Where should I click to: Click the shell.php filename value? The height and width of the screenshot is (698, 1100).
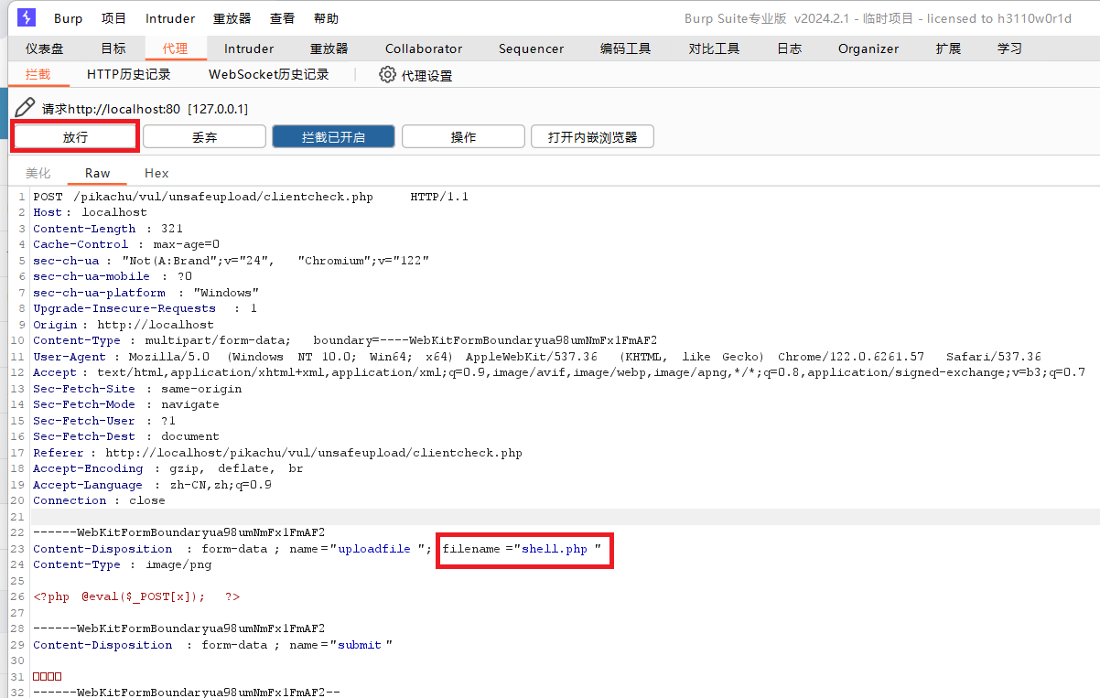555,549
